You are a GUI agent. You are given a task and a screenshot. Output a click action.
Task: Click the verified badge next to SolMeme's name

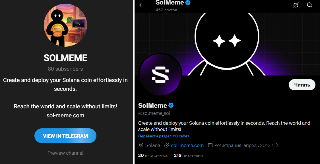click(170, 105)
